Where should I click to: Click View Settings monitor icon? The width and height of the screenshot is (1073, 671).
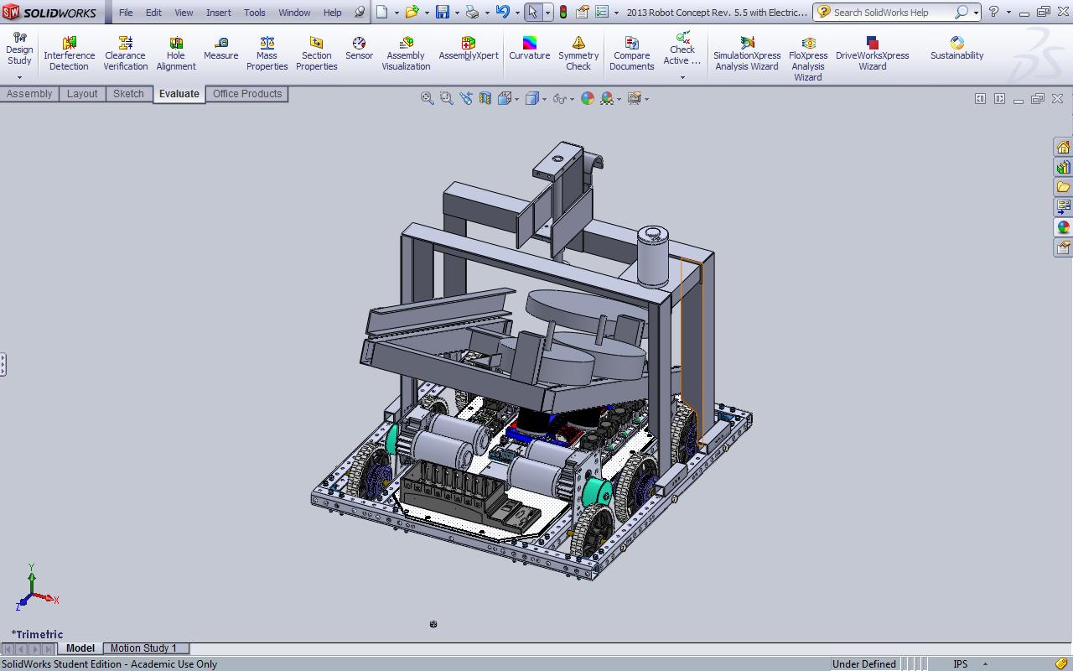635,98
